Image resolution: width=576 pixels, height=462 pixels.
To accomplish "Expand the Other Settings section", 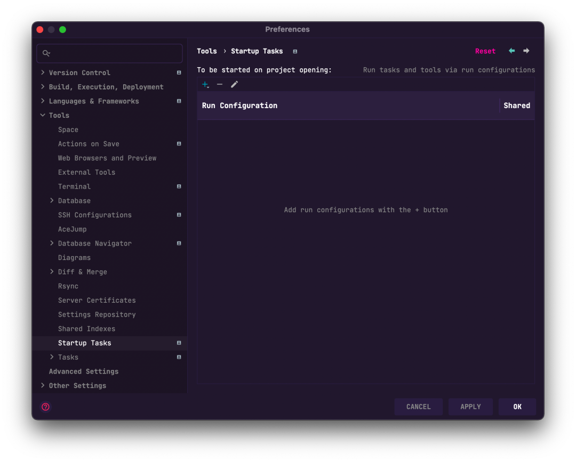I will [x=43, y=385].
